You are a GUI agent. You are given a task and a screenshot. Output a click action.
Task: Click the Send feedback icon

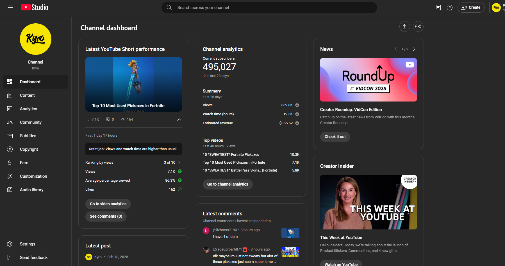pyautogui.click(x=10, y=258)
